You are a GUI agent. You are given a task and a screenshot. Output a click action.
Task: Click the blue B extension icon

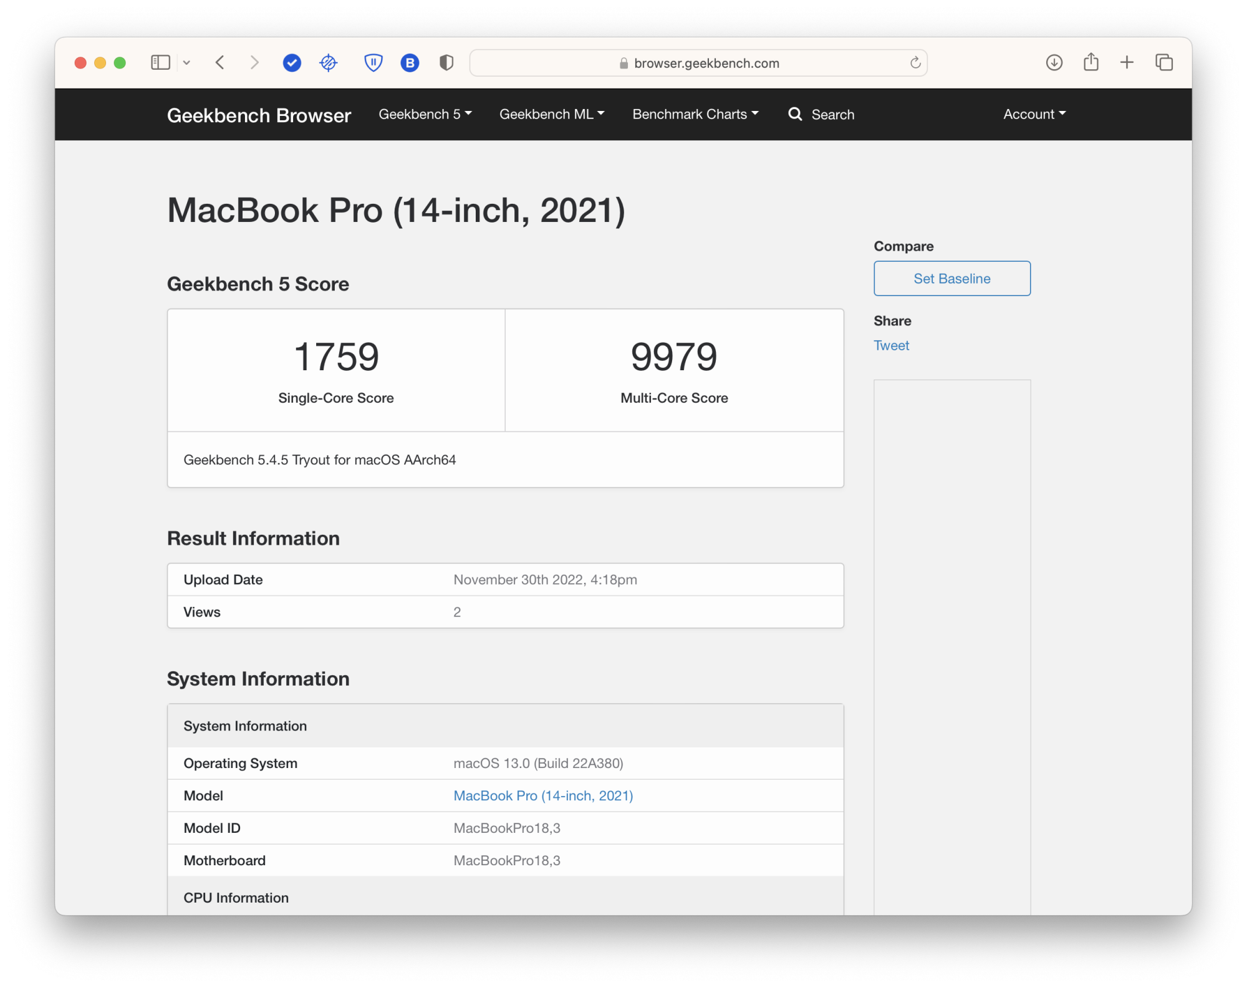point(410,63)
